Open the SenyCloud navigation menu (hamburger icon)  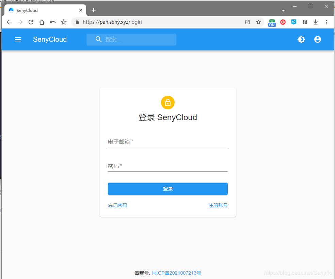tap(18, 39)
